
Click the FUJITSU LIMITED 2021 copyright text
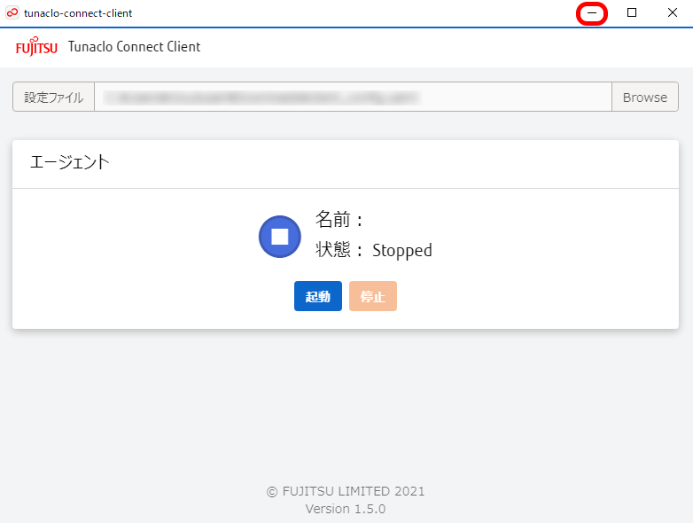pyautogui.click(x=346, y=491)
